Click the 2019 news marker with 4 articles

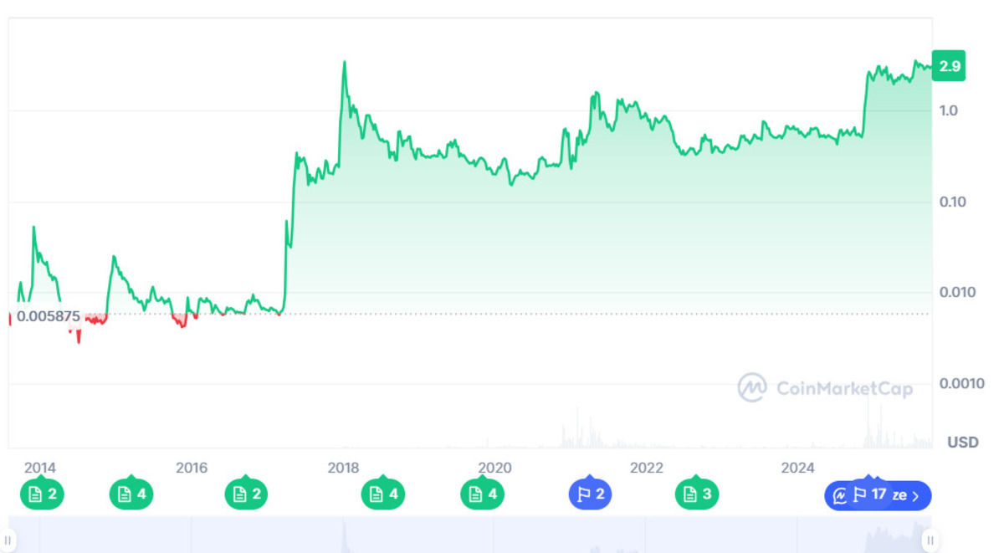pos(483,494)
